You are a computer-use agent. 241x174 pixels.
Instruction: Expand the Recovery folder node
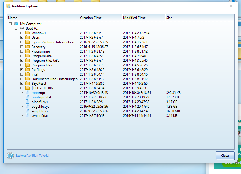(22, 47)
